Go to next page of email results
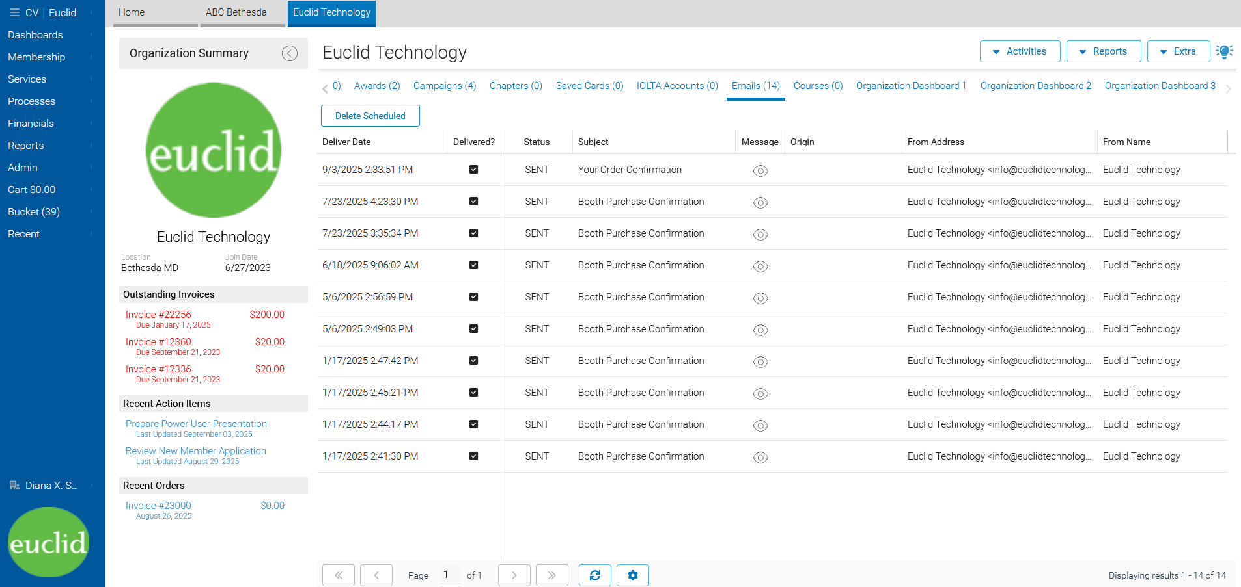Screen dimensions: 1241x587 point(514,575)
